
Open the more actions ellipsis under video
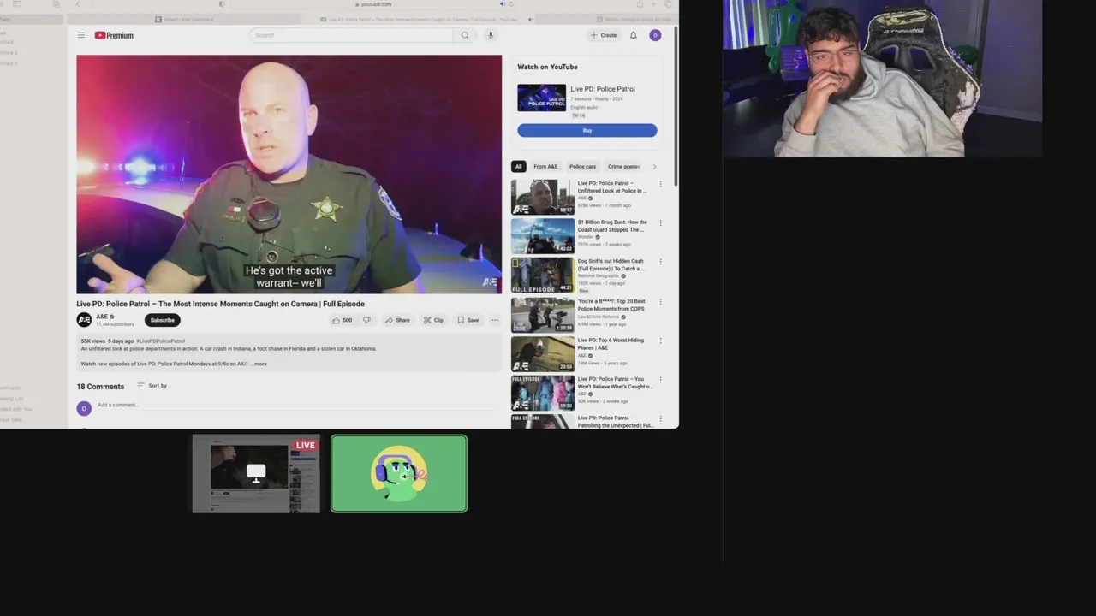point(495,320)
